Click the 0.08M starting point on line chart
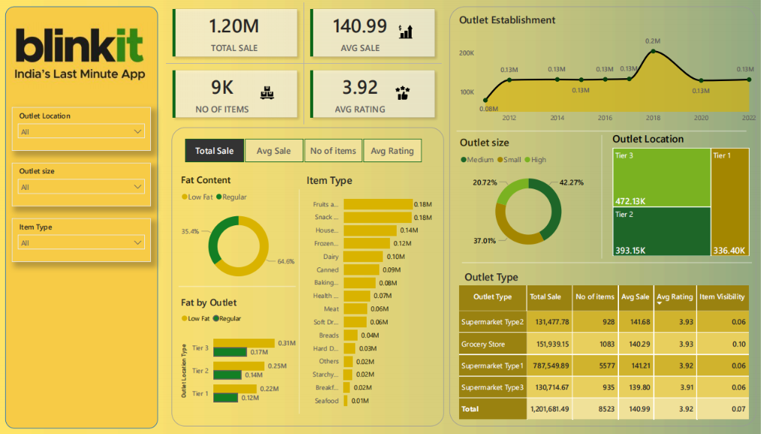This screenshot has width=761, height=434. click(485, 101)
